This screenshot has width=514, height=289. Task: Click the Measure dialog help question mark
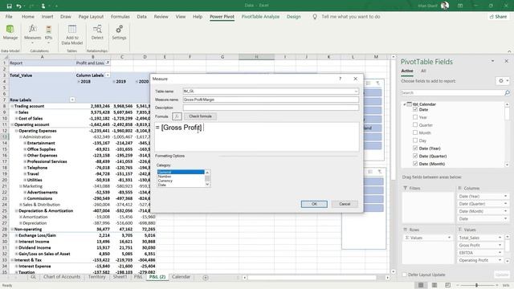[x=341, y=79]
